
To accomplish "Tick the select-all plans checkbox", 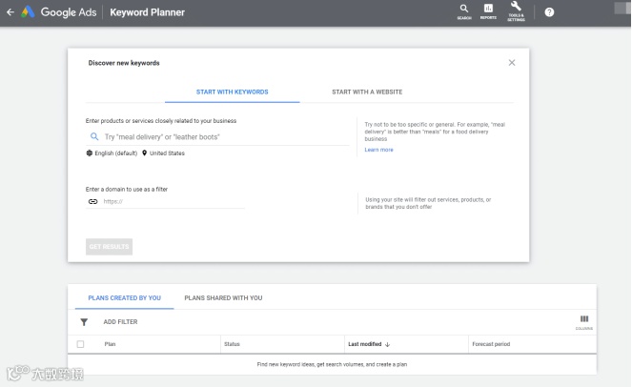I will (81, 344).
